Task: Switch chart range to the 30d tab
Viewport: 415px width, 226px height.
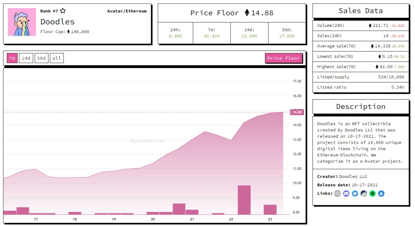Action: [41, 58]
